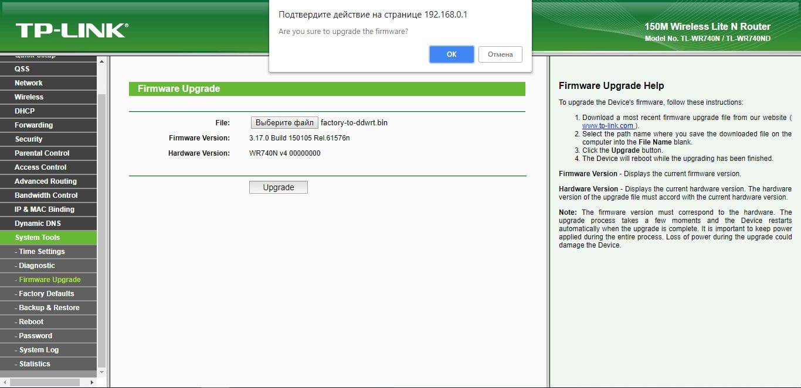Screen dimensions: 801x388
Task: Click the Model No. TL-WR740N text
Action: pyautogui.click(x=707, y=39)
